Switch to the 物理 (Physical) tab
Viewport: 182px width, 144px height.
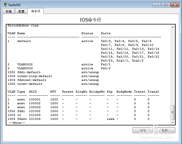click(9, 11)
